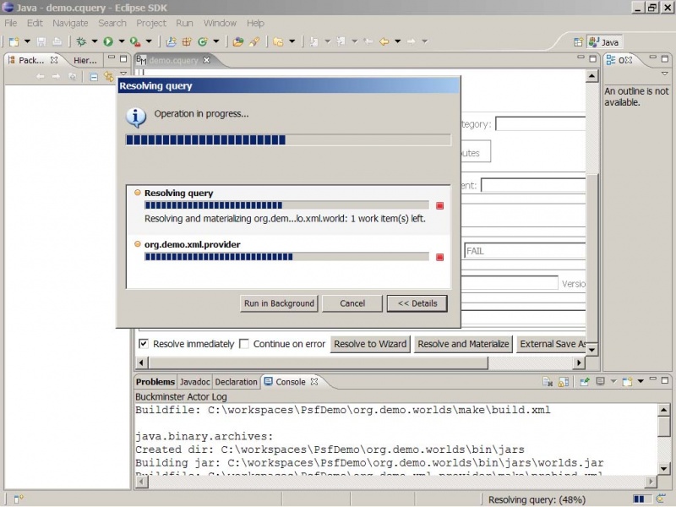Click the Link with Editor icon
This screenshot has width=676, height=507.
tap(108, 77)
